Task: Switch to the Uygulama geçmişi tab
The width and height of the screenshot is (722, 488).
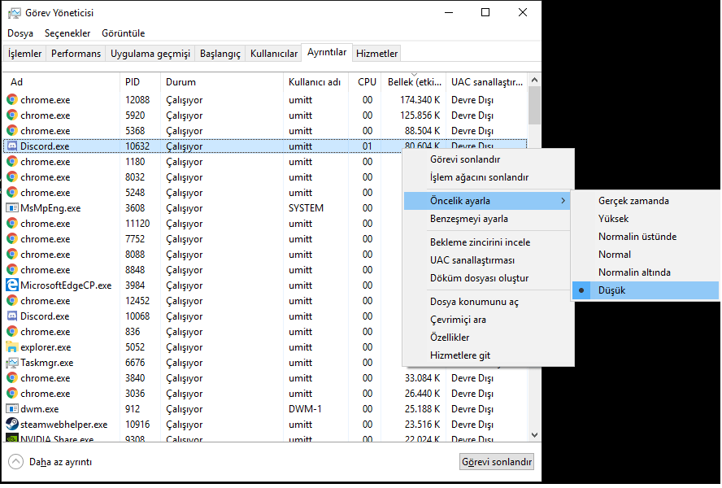Action: pos(150,54)
